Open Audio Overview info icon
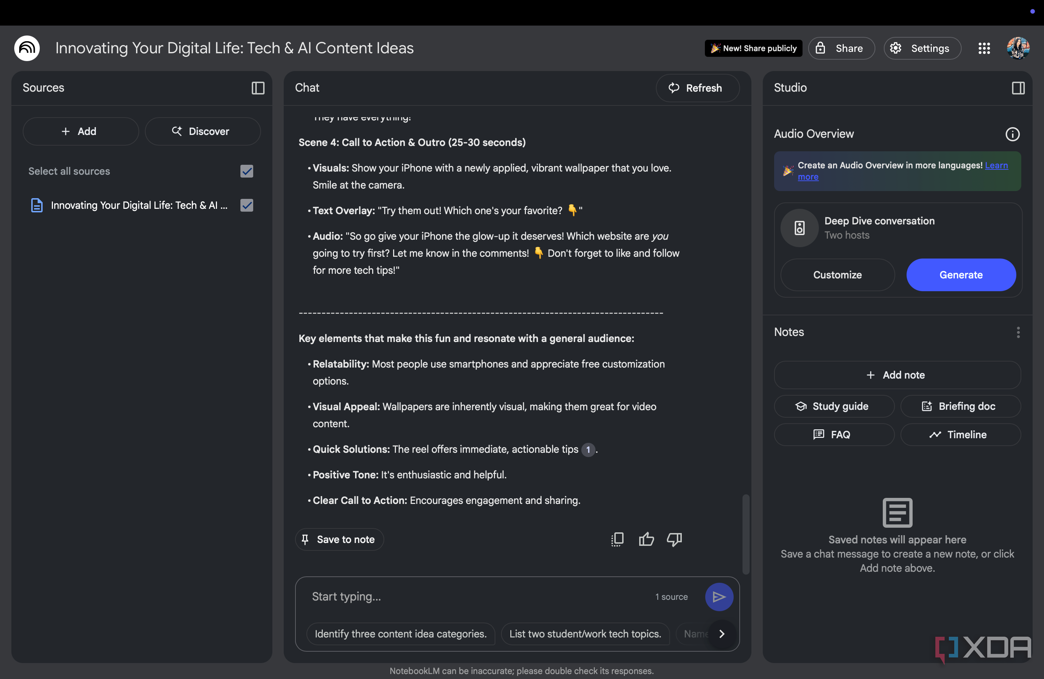The width and height of the screenshot is (1044, 679). pos(1012,134)
